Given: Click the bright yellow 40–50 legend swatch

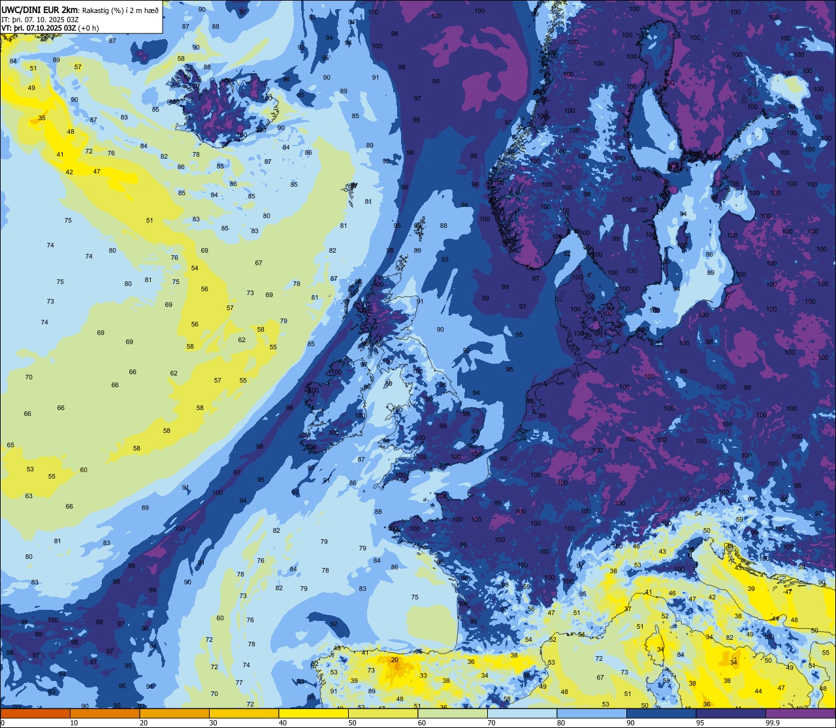Looking at the screenshot, I should (313, 714).
